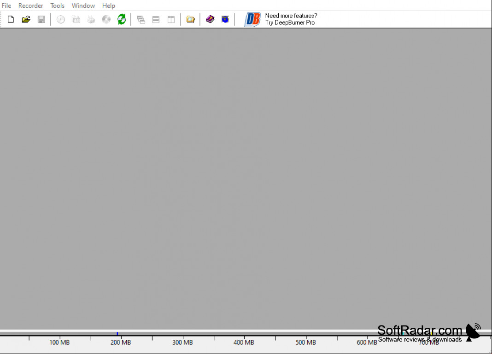Image resolution: width=492 pixels, height=354 pixels.
Task: Open the Help menu
Action: (x=109, y=6)
